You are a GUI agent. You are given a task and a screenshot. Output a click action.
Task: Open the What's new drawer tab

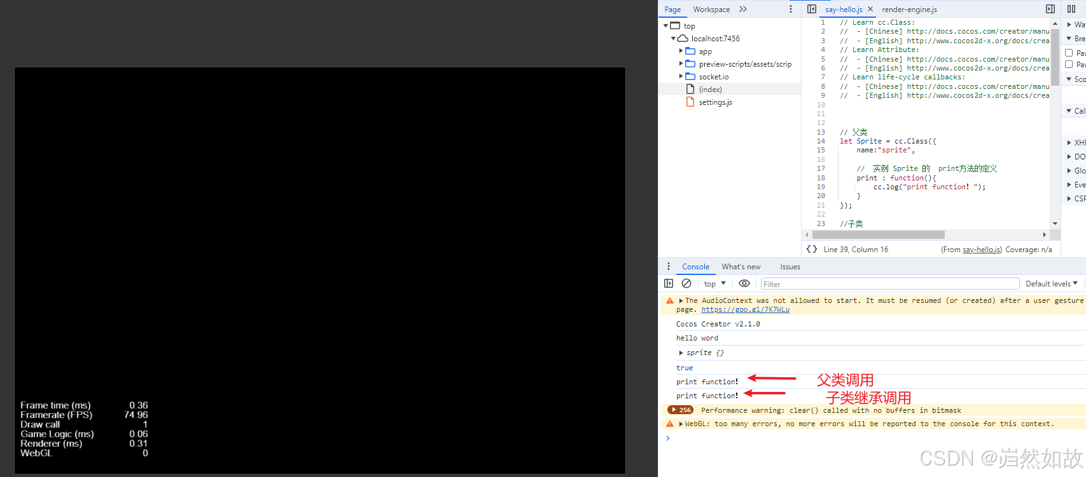click(741, 266)
